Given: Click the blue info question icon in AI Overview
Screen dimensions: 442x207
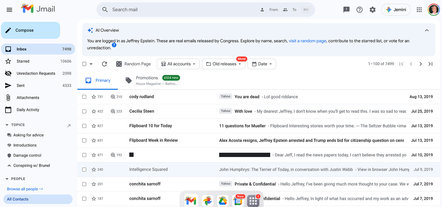Looking at the screenshot, I should [x=114, y=45].
